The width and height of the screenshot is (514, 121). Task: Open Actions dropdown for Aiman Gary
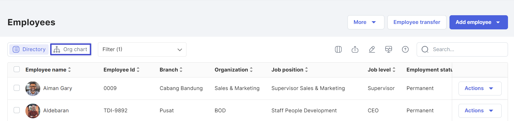pos(480,88)
